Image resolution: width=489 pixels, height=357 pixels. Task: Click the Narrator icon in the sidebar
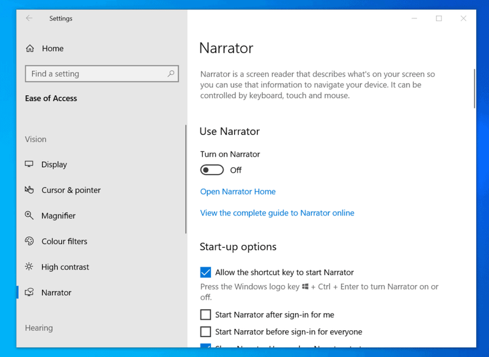(29, 292)
